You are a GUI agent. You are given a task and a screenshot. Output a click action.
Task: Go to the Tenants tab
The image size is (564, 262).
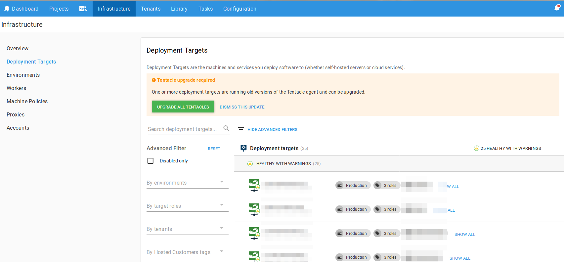pos(151,9)
